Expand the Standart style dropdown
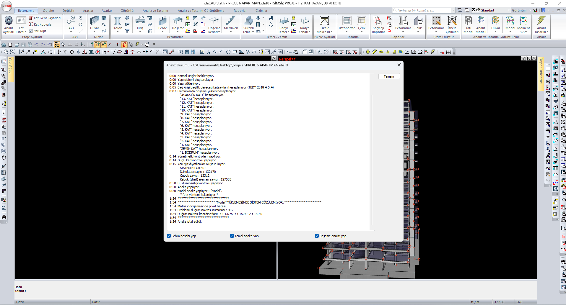The image size is (566, 305). pos(509,10)
